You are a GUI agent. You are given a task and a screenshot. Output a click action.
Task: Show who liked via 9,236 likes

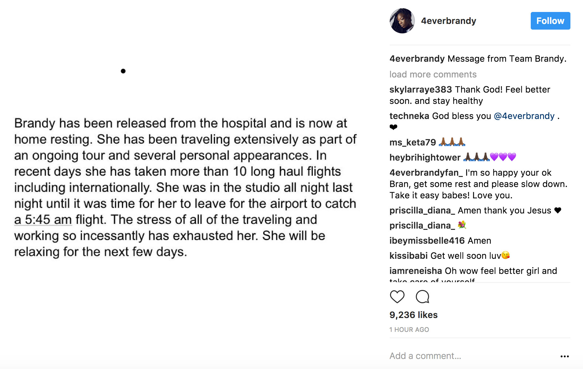(413, 315)
